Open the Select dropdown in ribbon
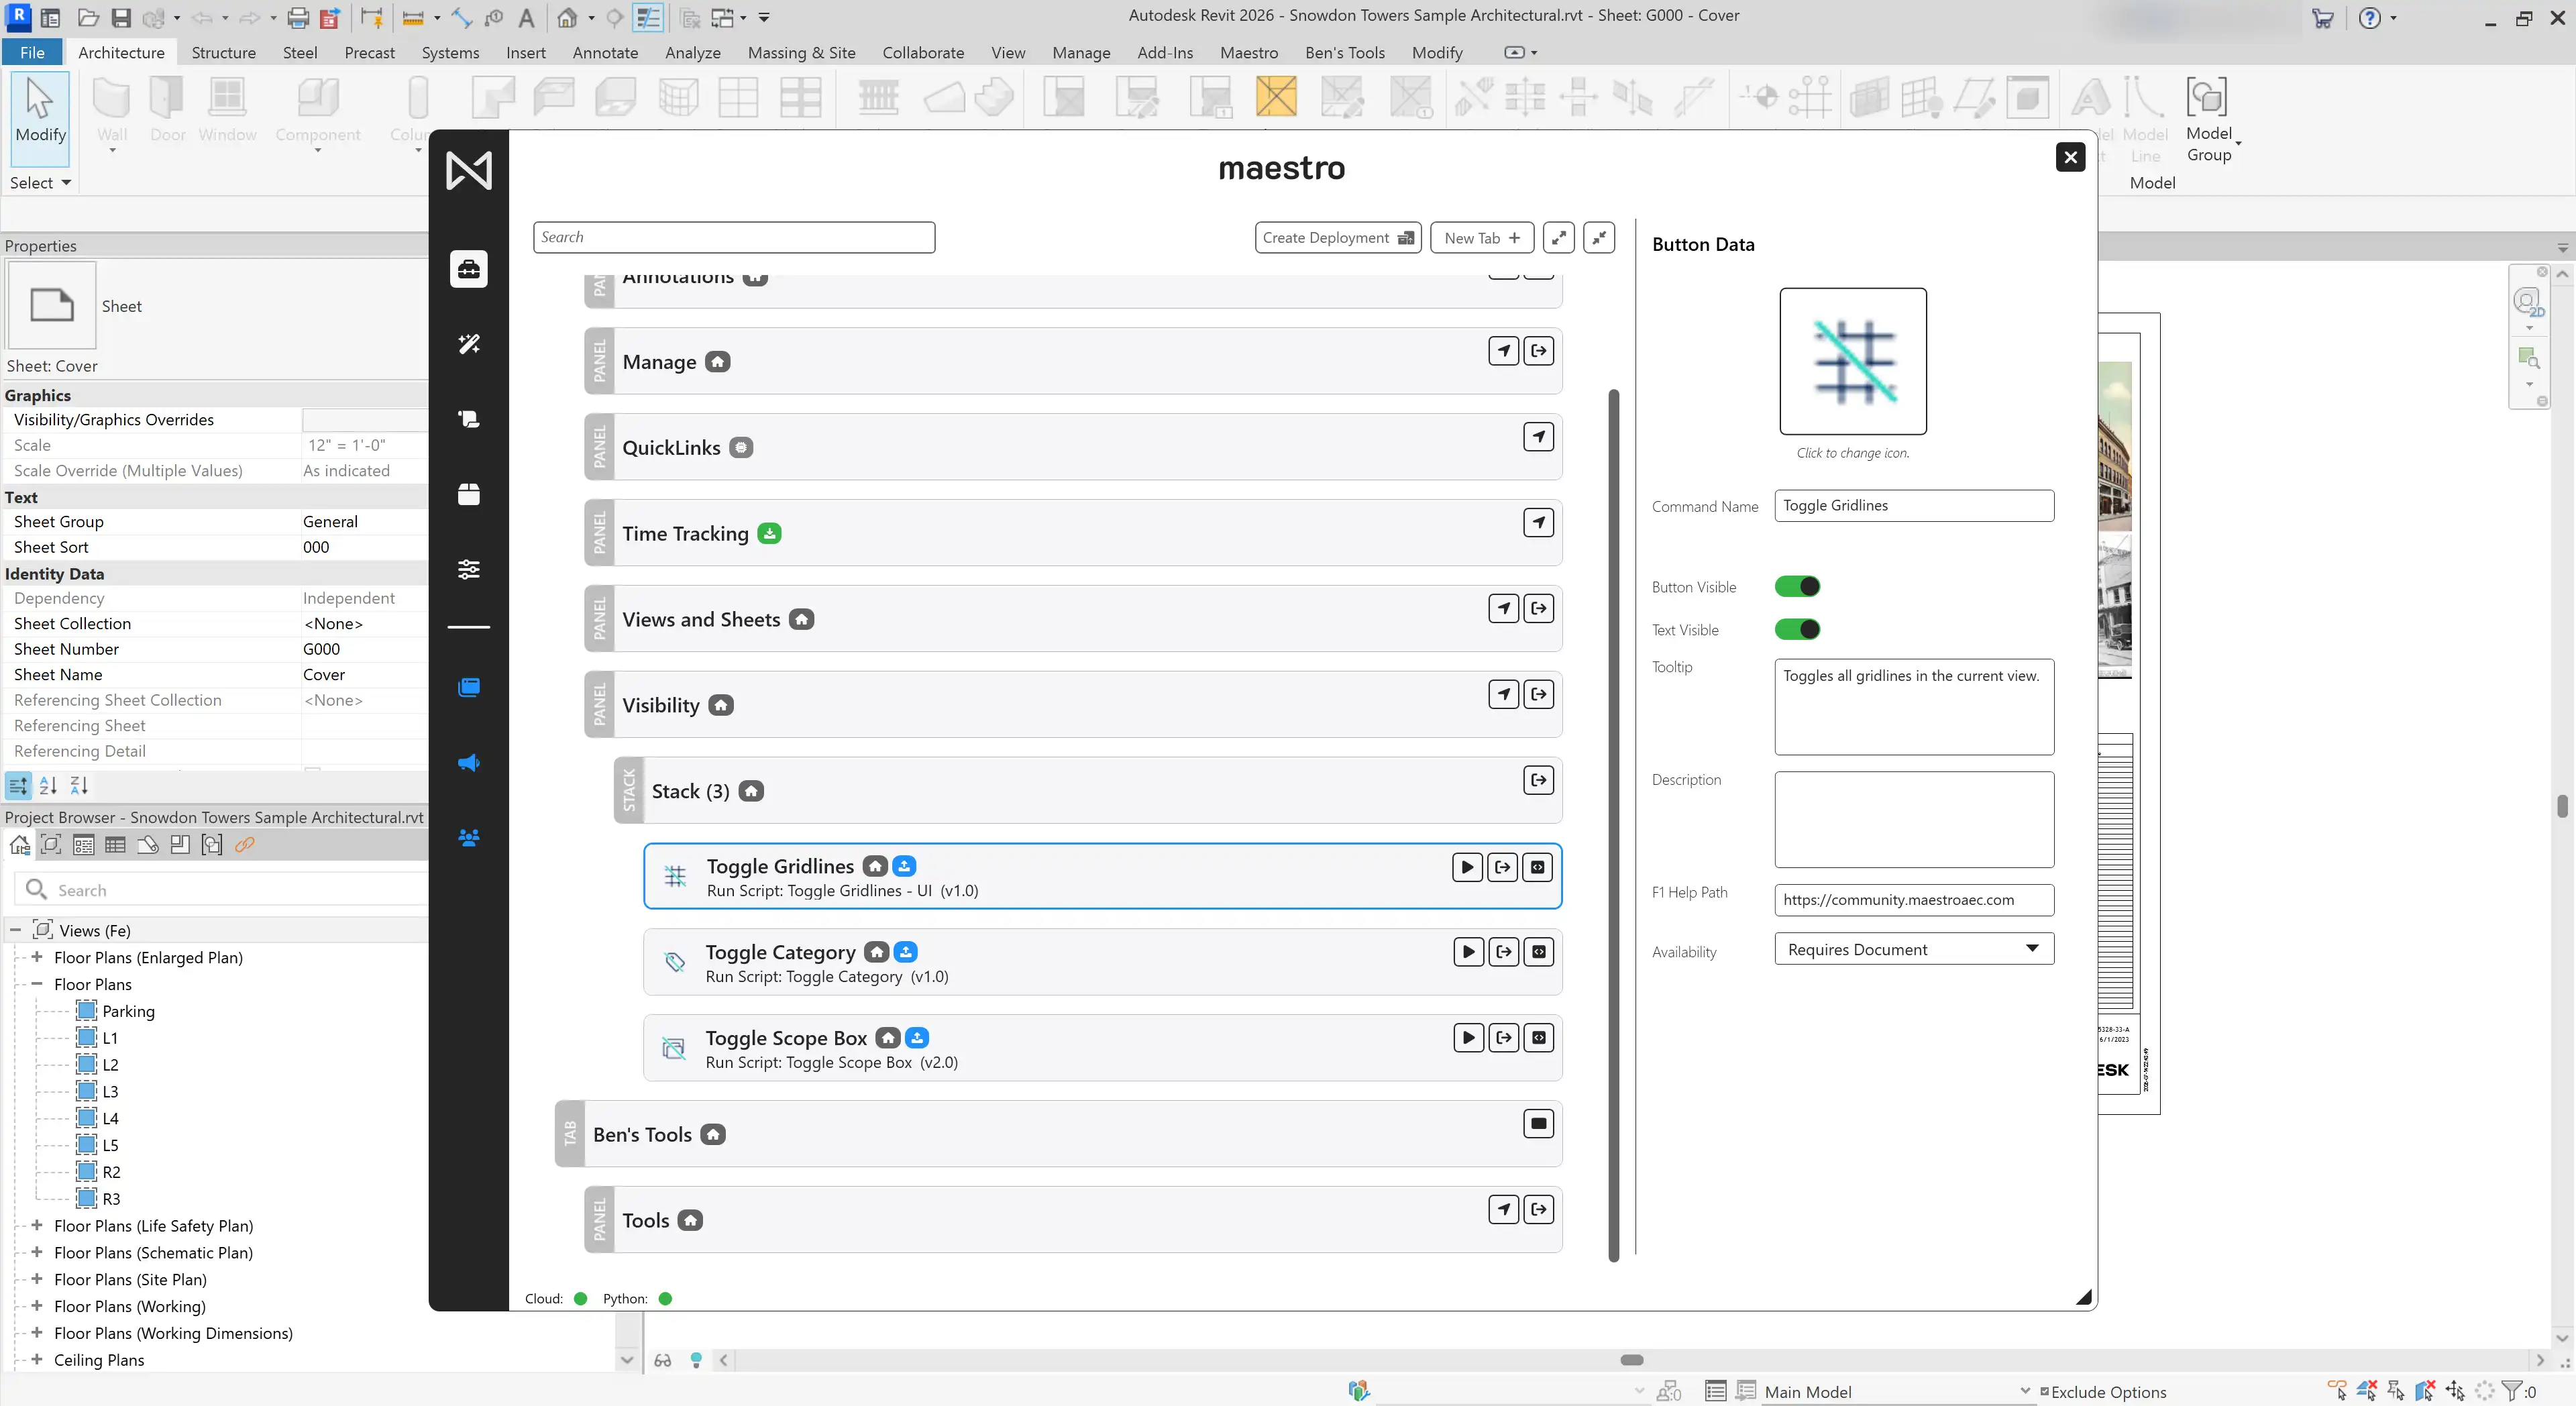The width and height of the screenshot is (2576, 1406). pyautogui.click(x=40, y=183)
